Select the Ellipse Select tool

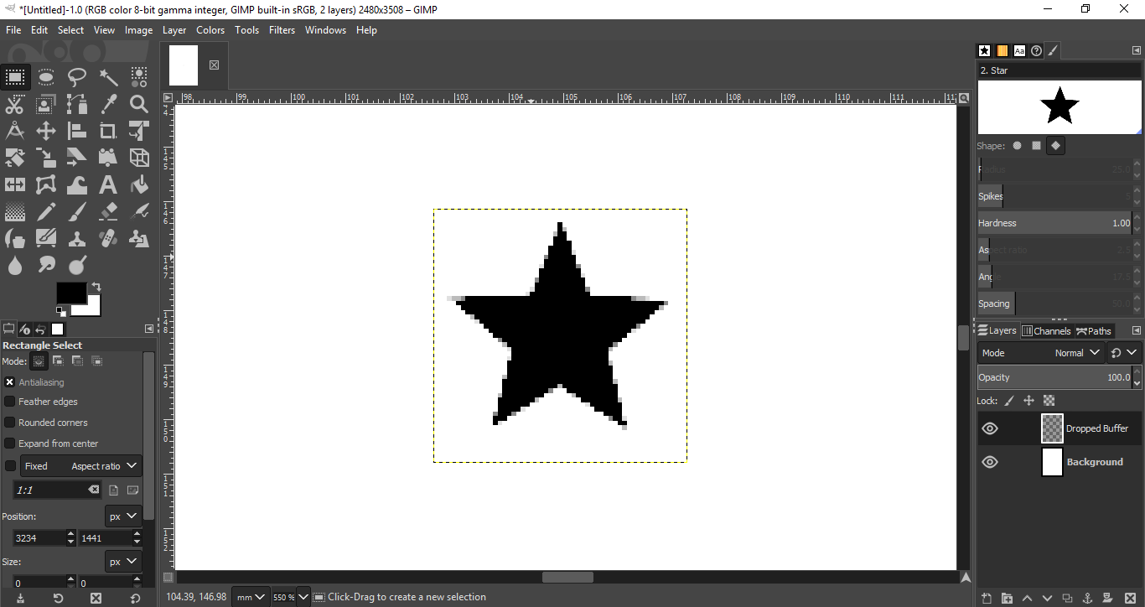pos(46,78)
